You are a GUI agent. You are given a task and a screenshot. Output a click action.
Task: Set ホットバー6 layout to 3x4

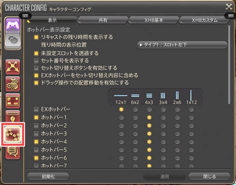(x=163, y=158)
